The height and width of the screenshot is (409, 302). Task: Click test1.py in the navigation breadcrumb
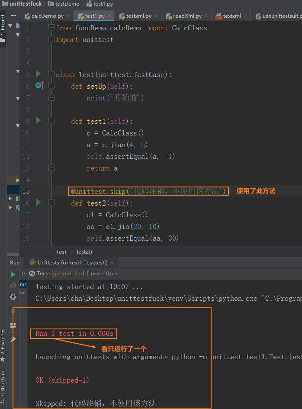(x=100, y=3)
